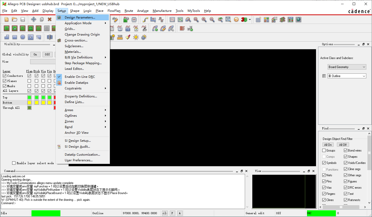
Task: Click the Bottom layer yellow Plan swatch
Action: 29,103
